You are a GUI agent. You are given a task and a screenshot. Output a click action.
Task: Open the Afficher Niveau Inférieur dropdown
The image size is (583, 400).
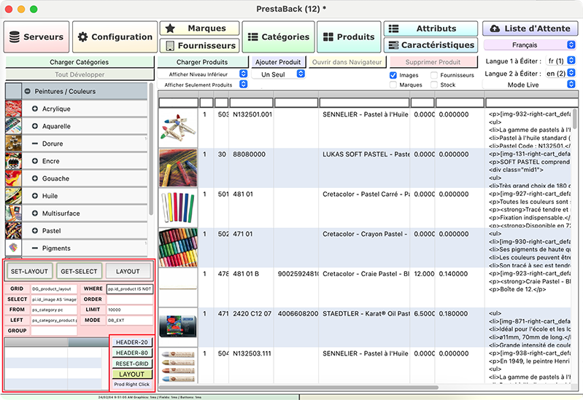(203, 74)
